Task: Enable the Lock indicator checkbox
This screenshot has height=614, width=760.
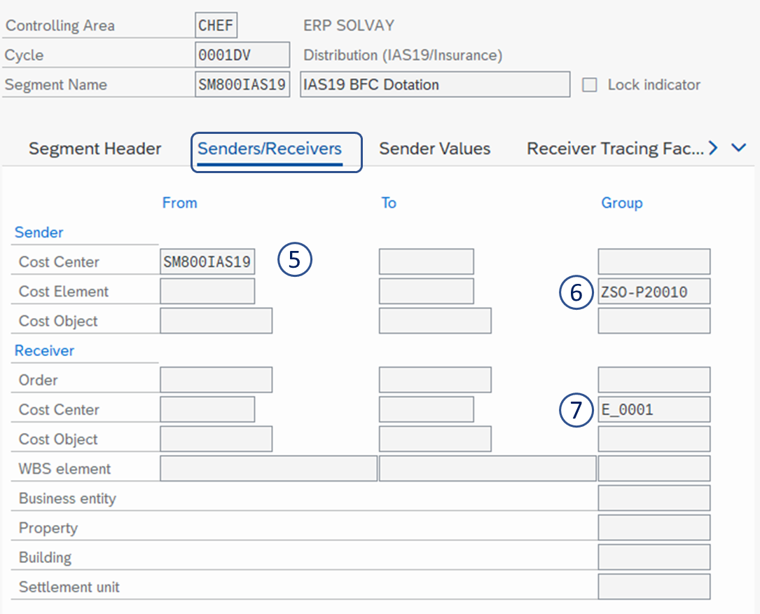Action: tap(590, 85)
